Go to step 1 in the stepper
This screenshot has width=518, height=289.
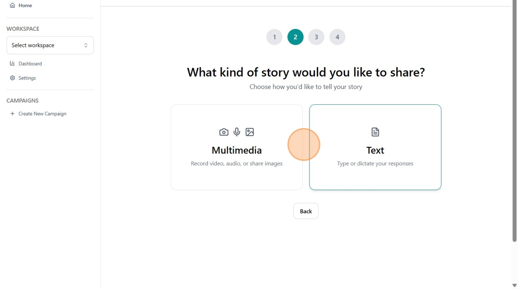274,37
